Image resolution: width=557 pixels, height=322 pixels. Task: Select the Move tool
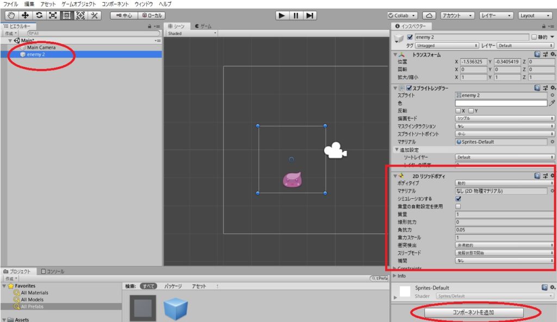pyautogui.click(x=24, y=16)
